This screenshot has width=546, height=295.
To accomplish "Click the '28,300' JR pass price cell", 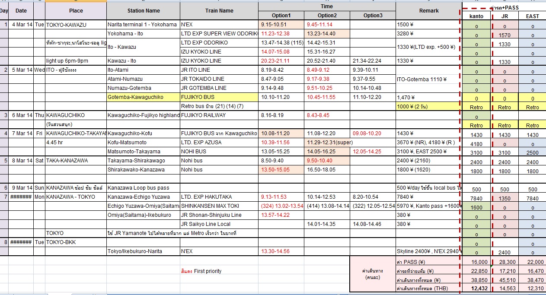I will coord(504,262).
